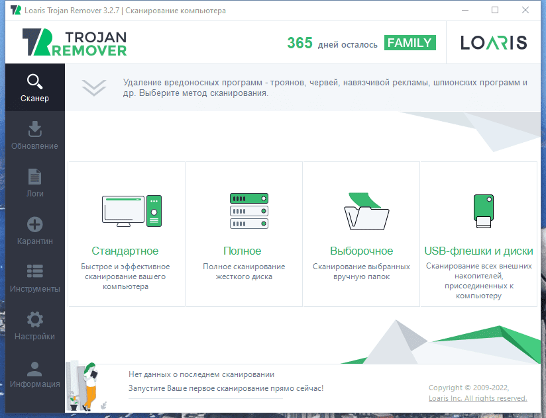The width and height of the screenshot is (546, 418).
Task: Click the Выборочное folder icon
Action: (366, 211)
